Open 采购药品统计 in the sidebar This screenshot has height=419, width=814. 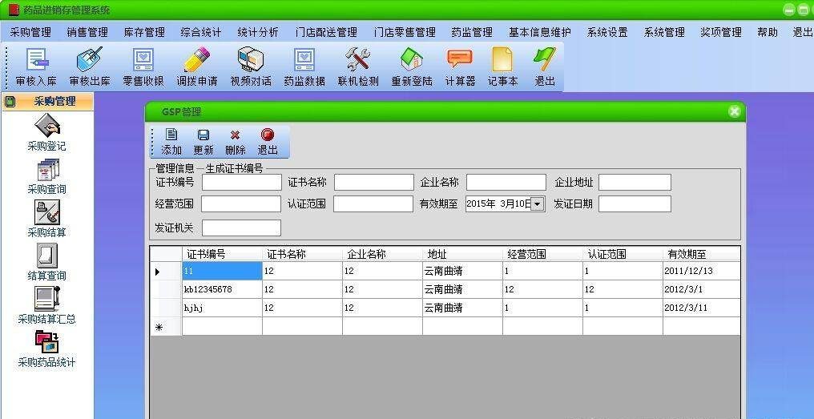(x=46, y=349)
